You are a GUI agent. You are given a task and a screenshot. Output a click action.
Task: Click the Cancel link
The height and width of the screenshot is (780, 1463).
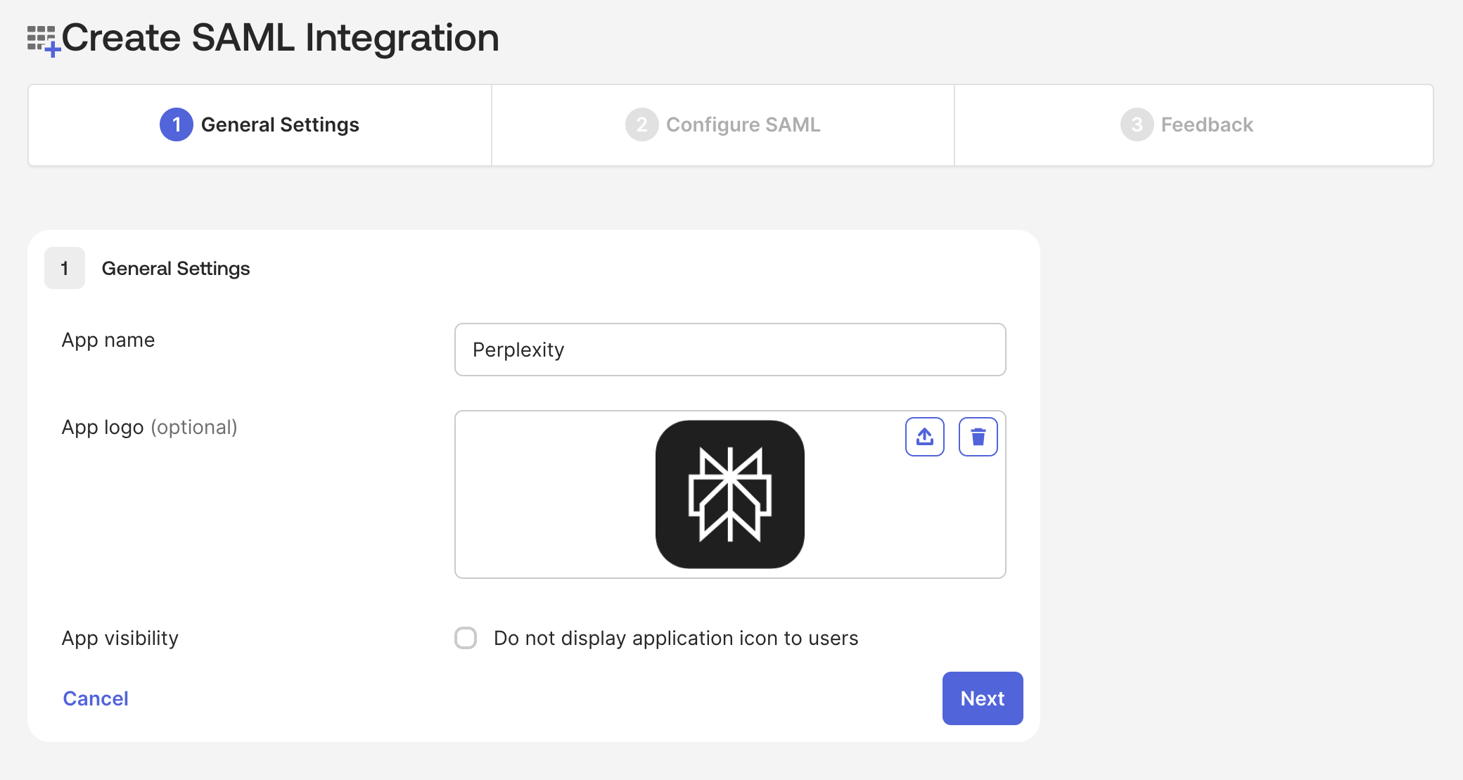[x=96, y=698]
